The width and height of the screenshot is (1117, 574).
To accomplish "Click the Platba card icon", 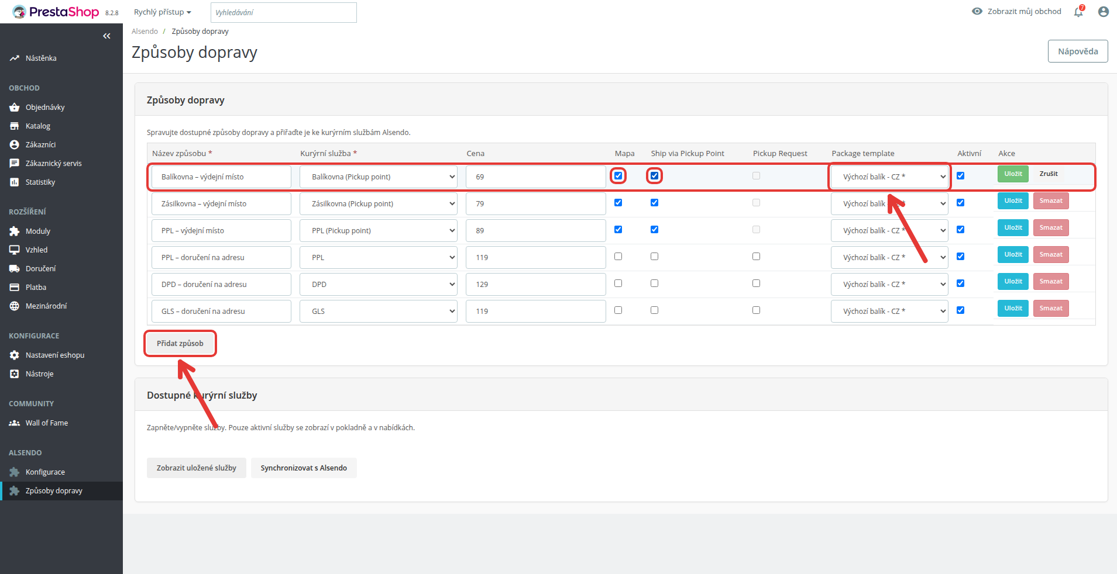I will 15,288.
